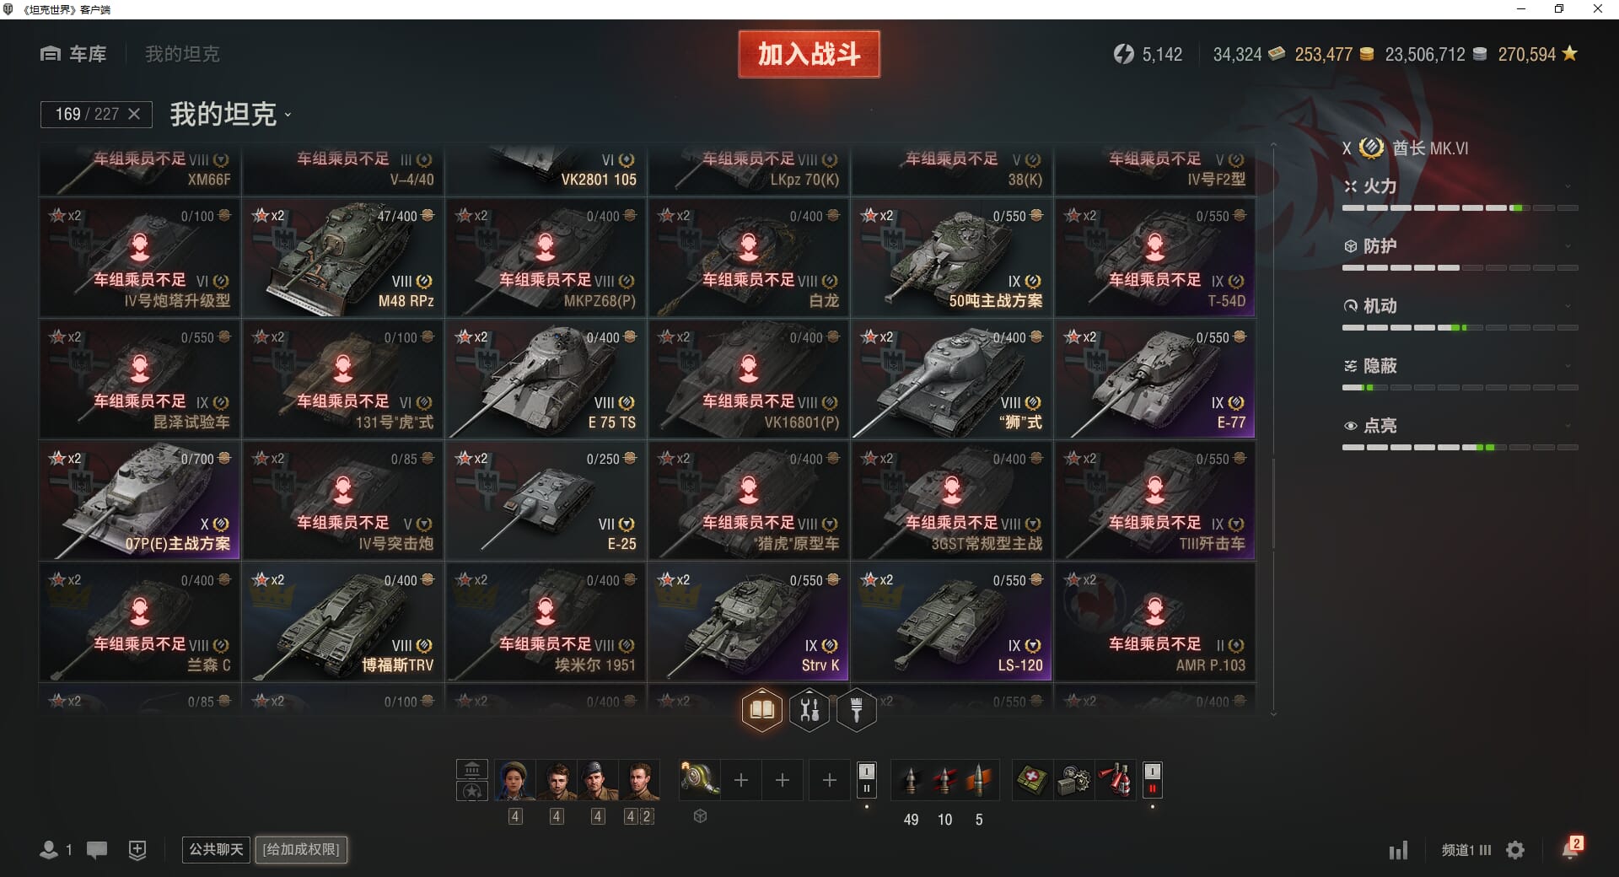Click the mounted equipment turbocharger icon

pos(700,780)
